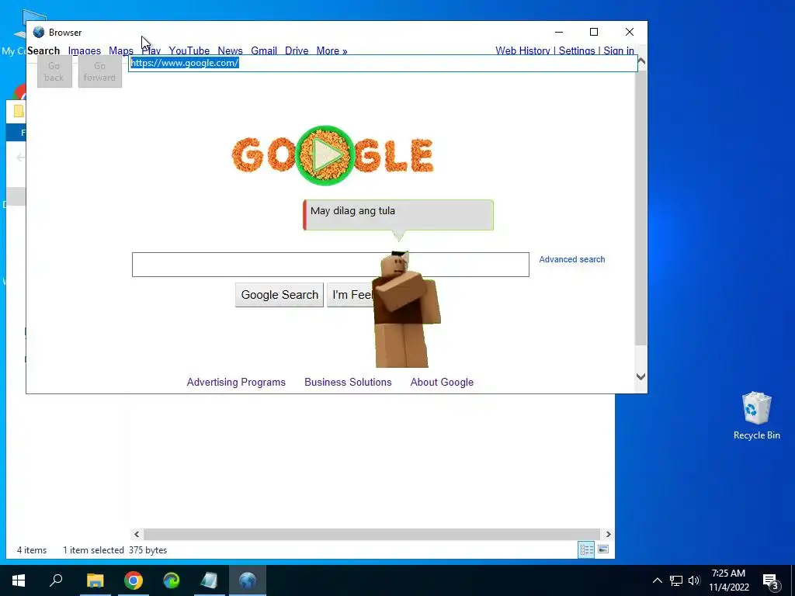
Task: Click the File Explorer horizontal scrollbar thumb
Action: [x=372, y=534]
